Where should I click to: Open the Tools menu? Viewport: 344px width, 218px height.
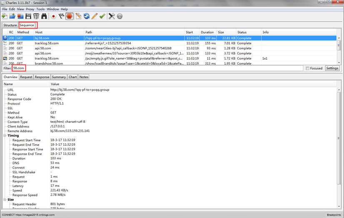coord(40,9)
